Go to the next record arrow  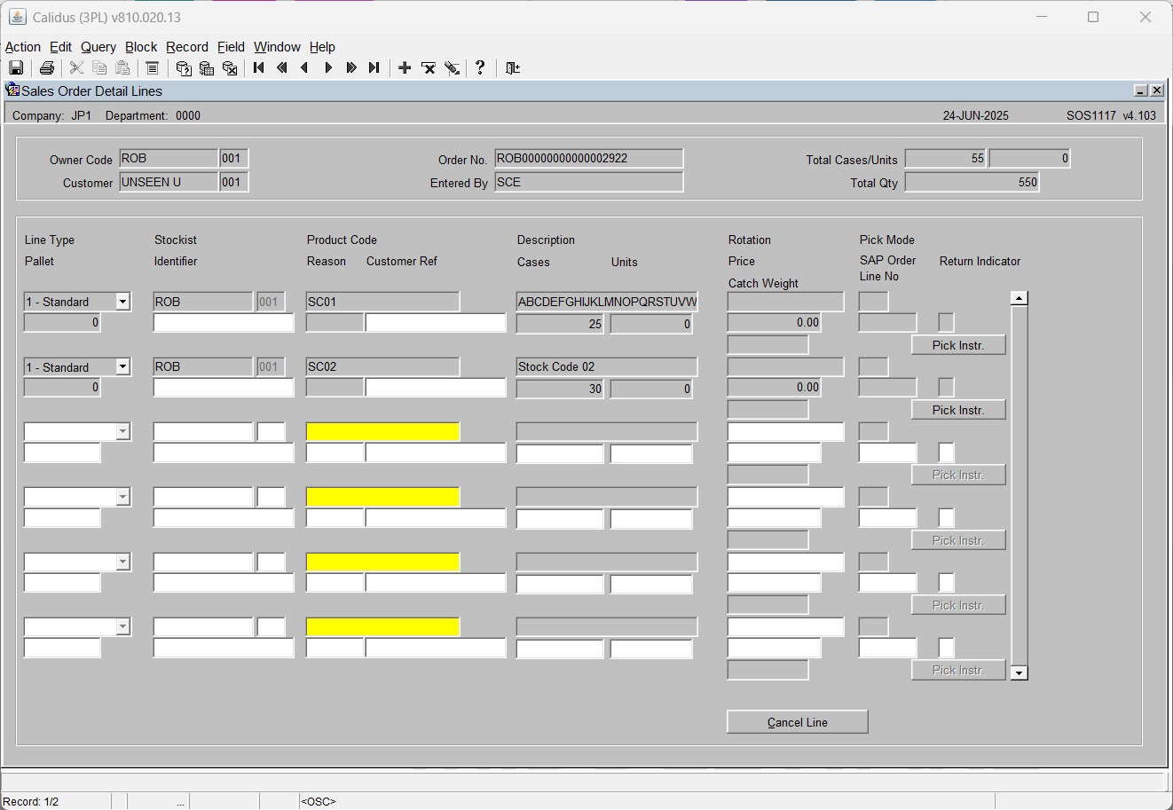(x=328, y=68)
